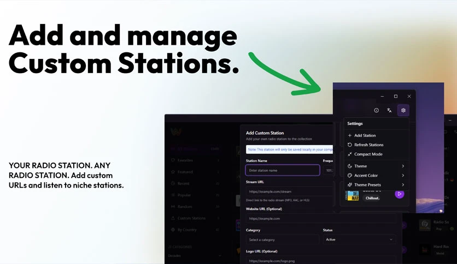Open Favorites in the sidebar

[x=195, y=160]
